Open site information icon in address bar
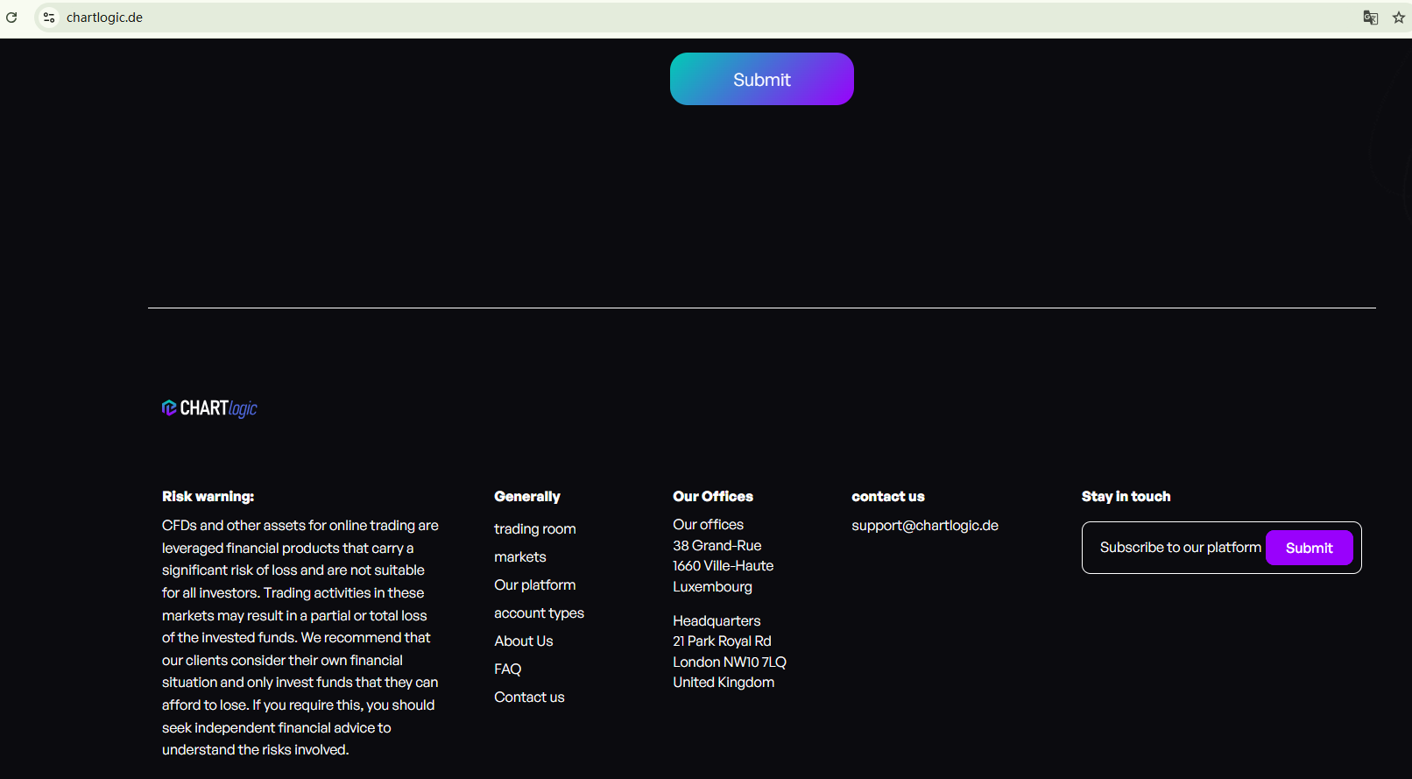The image size is (1412, 779). click(49, 18)
